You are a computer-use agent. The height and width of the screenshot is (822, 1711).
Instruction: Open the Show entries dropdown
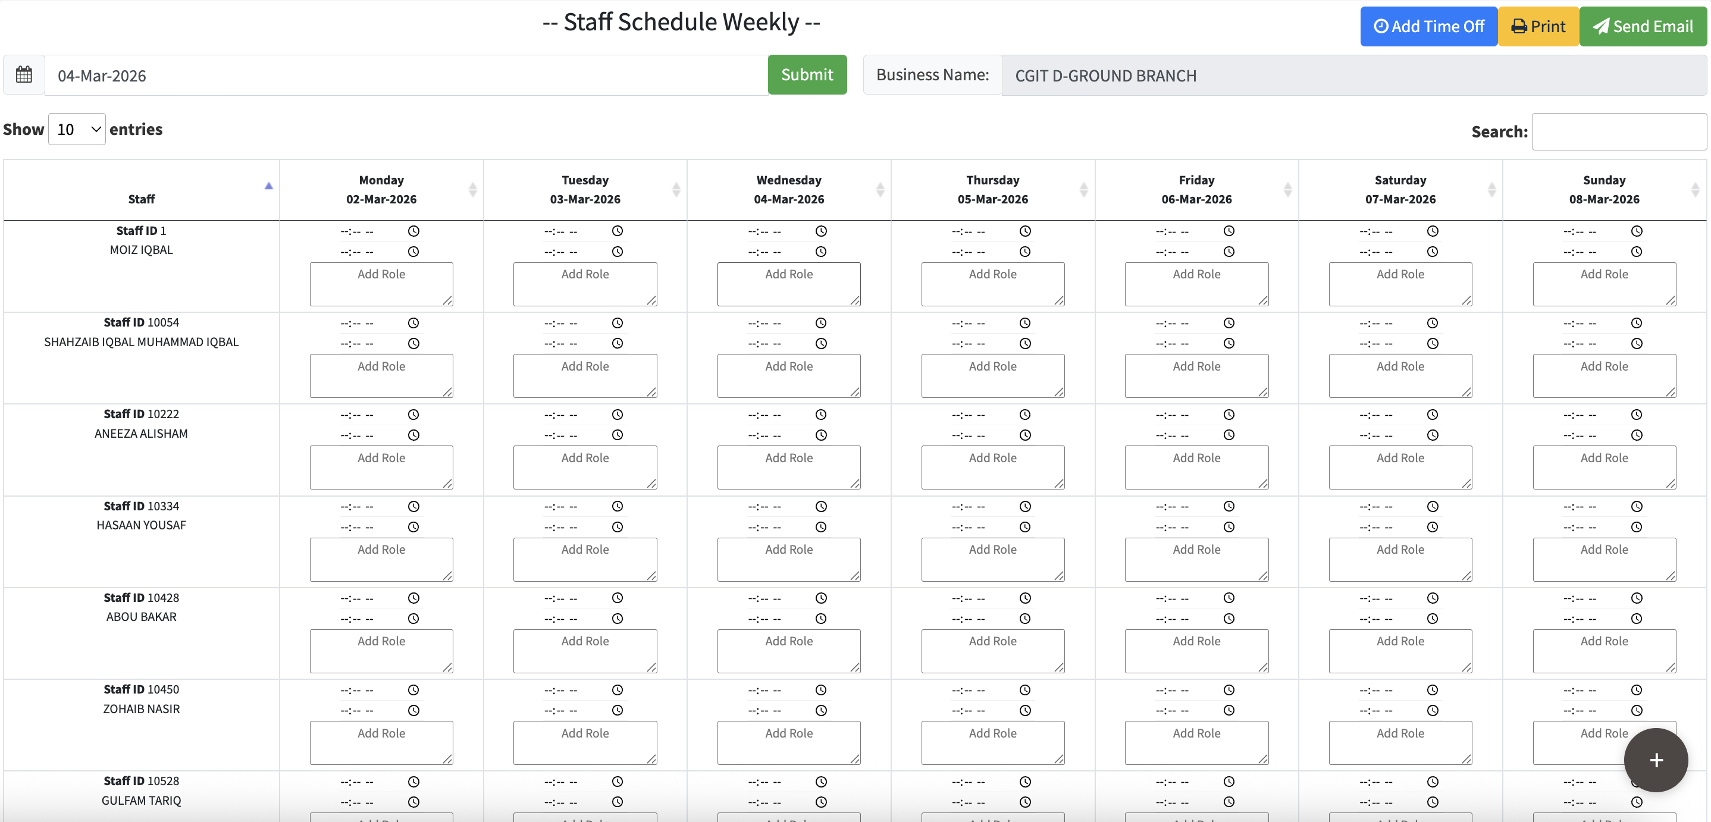pos(77,130)
